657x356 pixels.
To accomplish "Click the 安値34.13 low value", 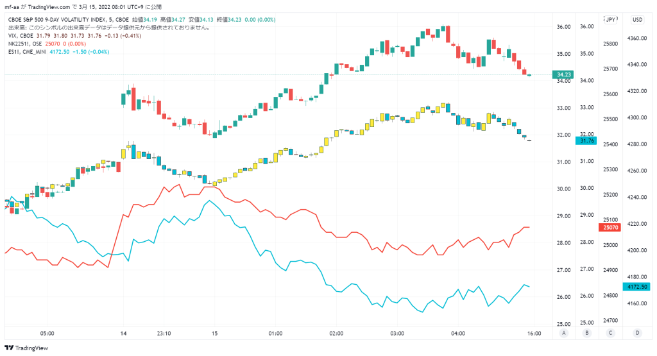I will click(201, 20).
